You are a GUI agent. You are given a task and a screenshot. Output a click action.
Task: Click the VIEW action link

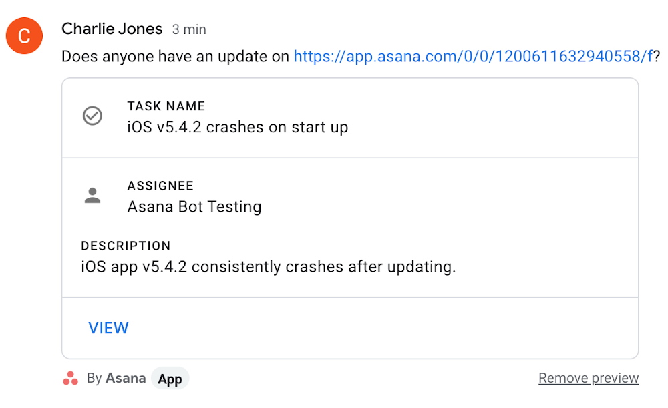[108, 328]
